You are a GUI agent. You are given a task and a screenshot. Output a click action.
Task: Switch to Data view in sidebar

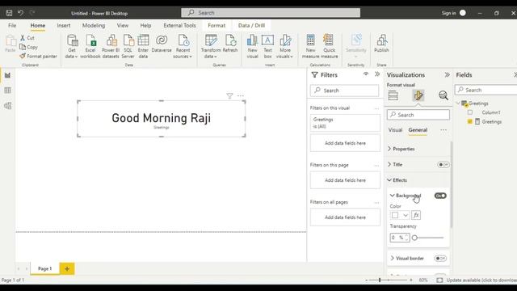7,91
